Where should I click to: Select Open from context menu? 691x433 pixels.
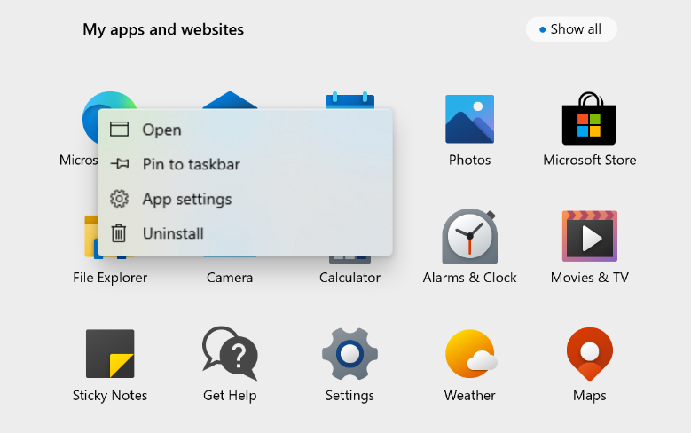pos(161,130)
